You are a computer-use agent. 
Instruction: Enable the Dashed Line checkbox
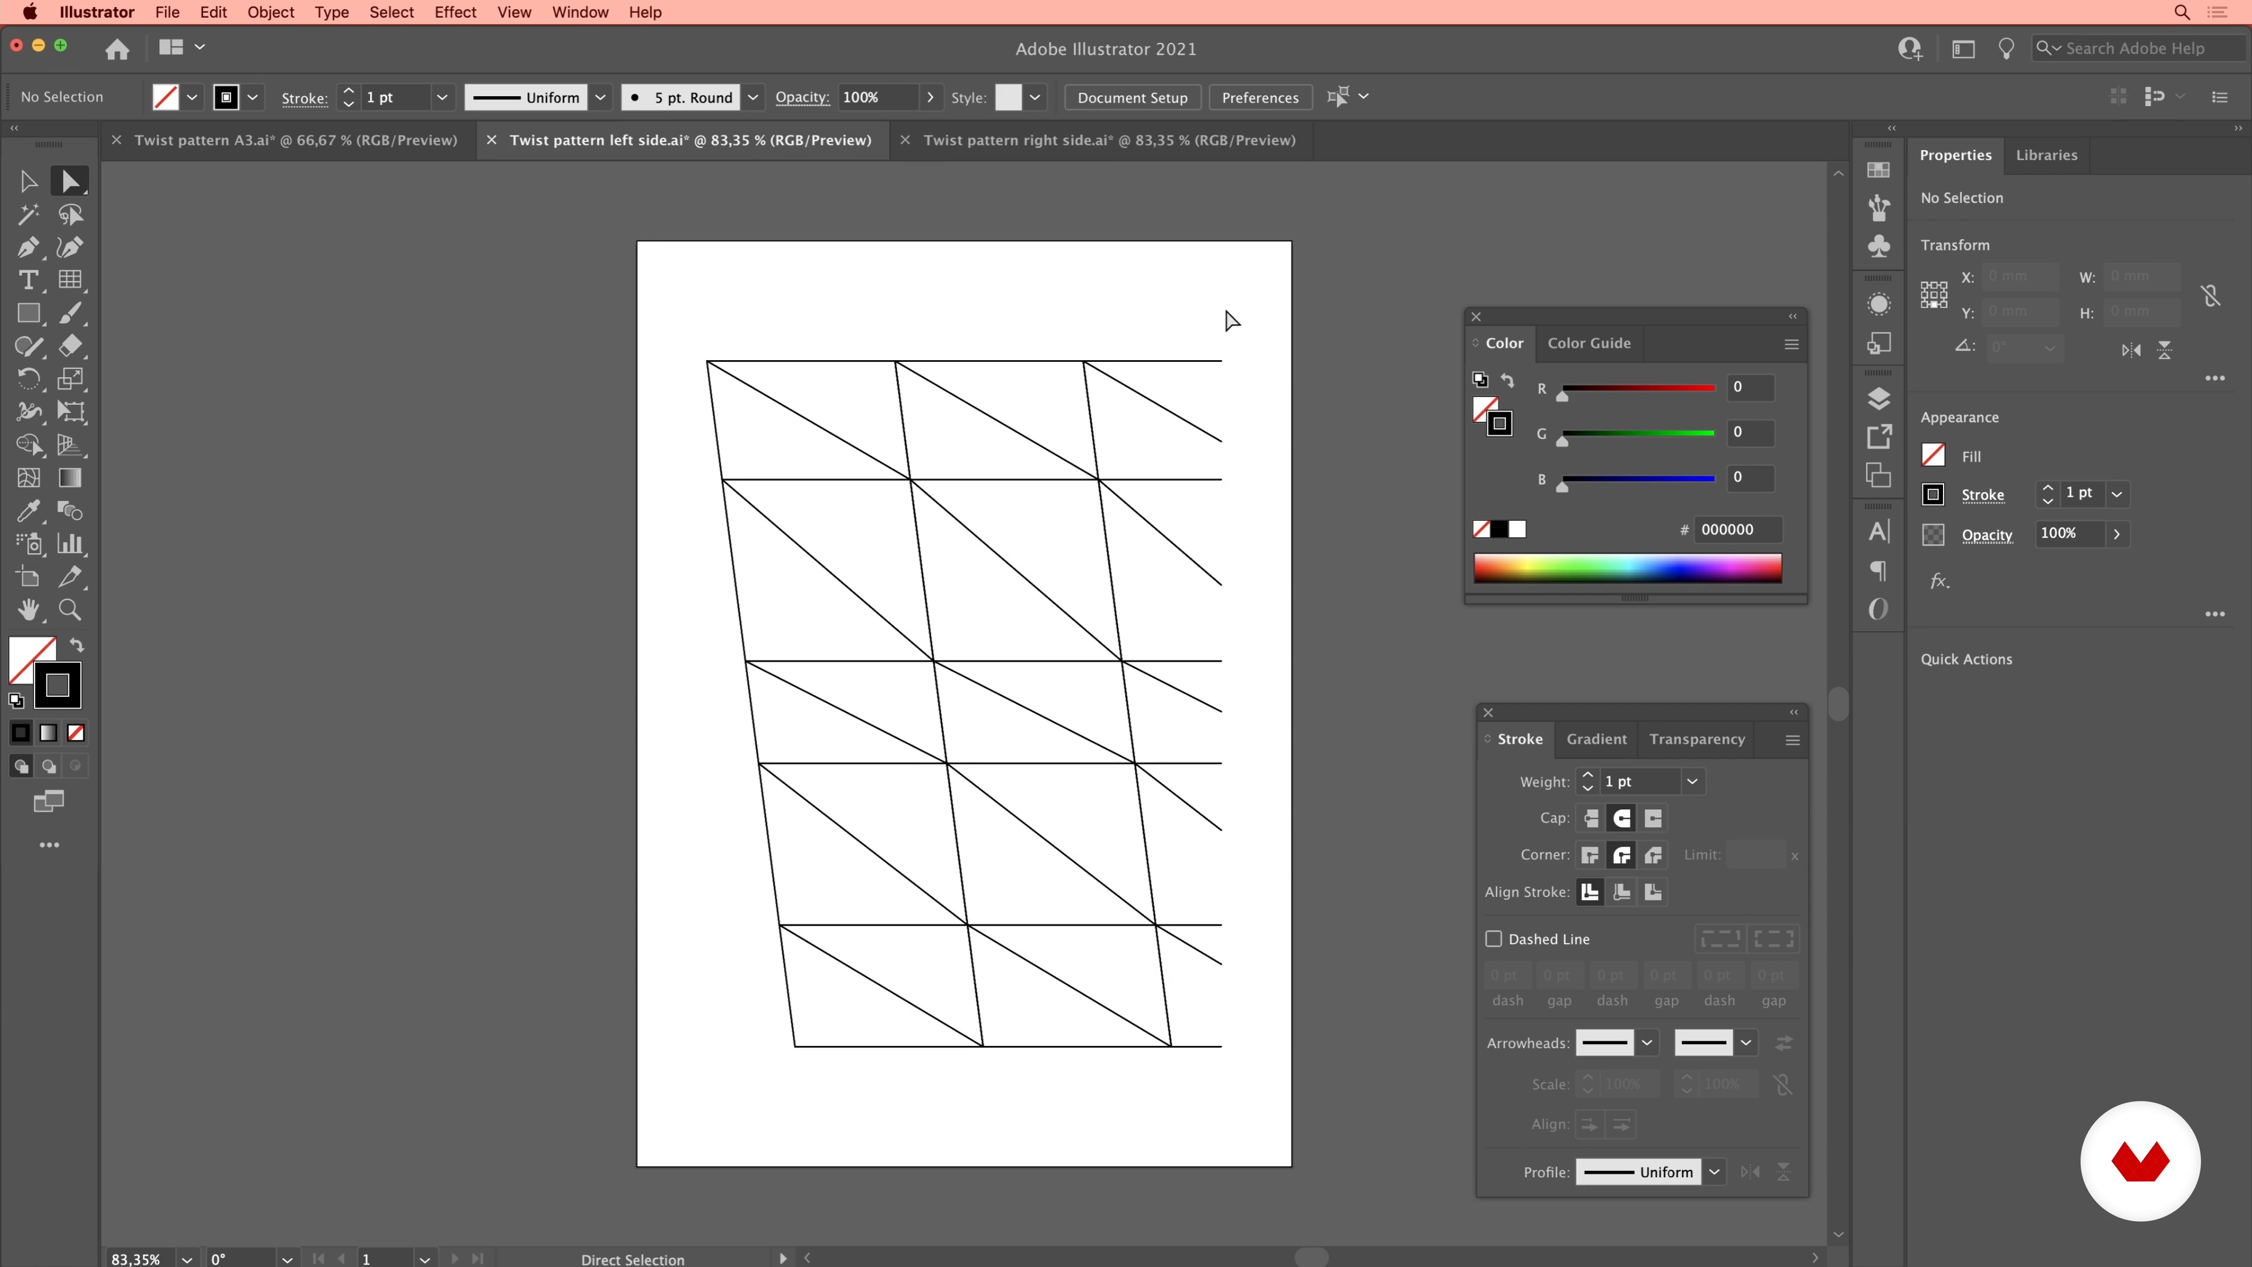1493,939
